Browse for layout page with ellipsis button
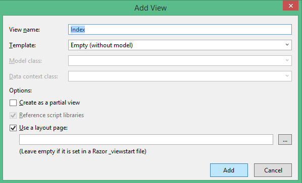This screenshot has height=183, width=302. point(285,139)
